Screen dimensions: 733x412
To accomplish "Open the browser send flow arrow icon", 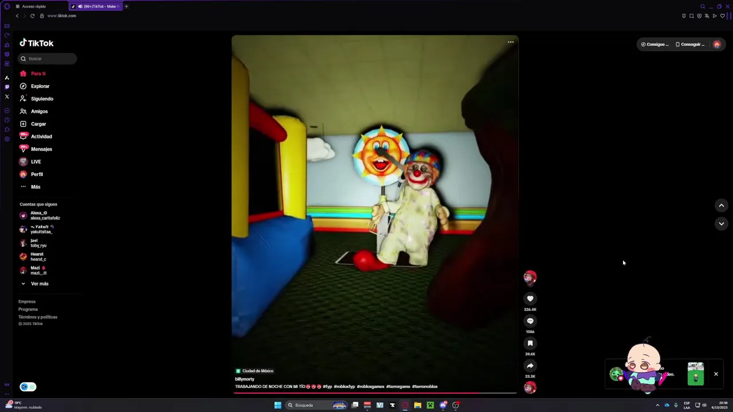I will (x=715, y=16).
